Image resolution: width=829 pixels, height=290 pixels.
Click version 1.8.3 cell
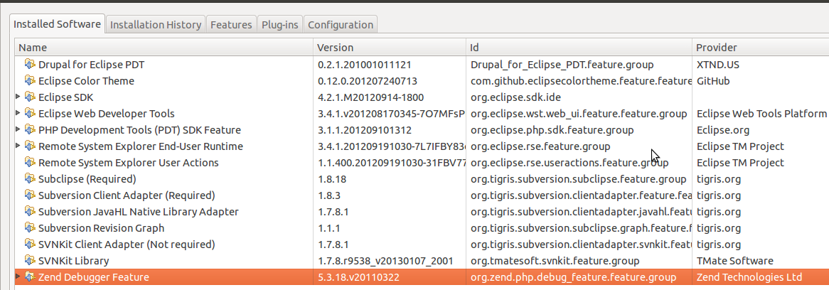328,195
